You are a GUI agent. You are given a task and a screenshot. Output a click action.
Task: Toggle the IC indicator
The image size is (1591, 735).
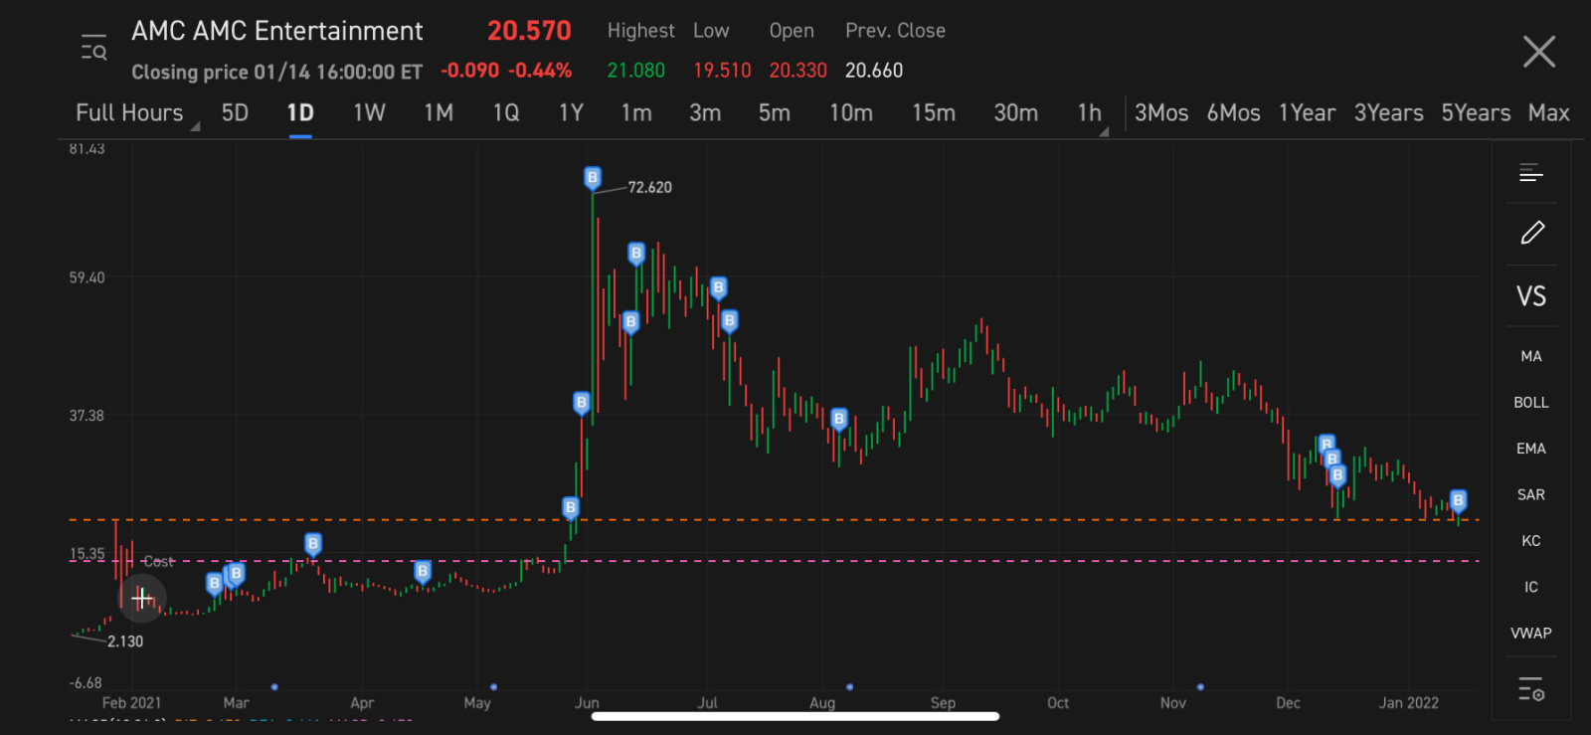1531,587
